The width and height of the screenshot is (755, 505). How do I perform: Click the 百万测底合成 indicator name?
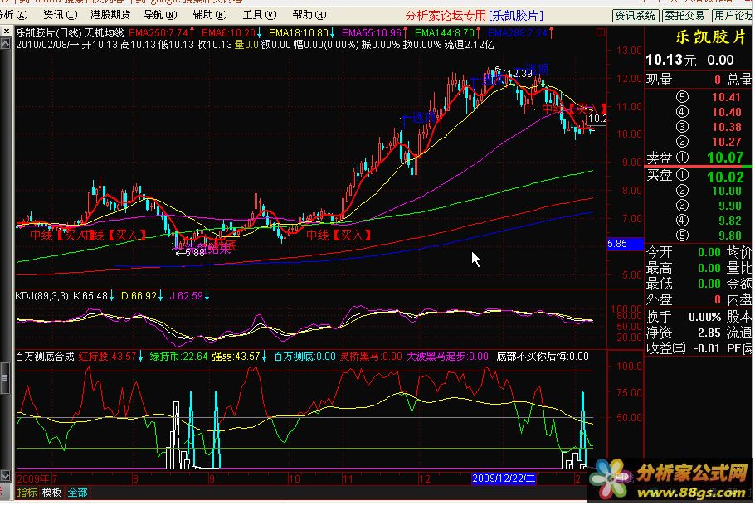[x=45, y=357]
